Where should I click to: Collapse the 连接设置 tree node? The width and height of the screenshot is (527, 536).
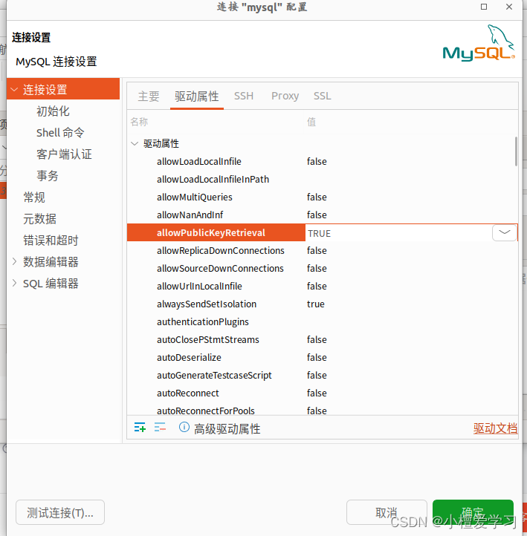14,90
